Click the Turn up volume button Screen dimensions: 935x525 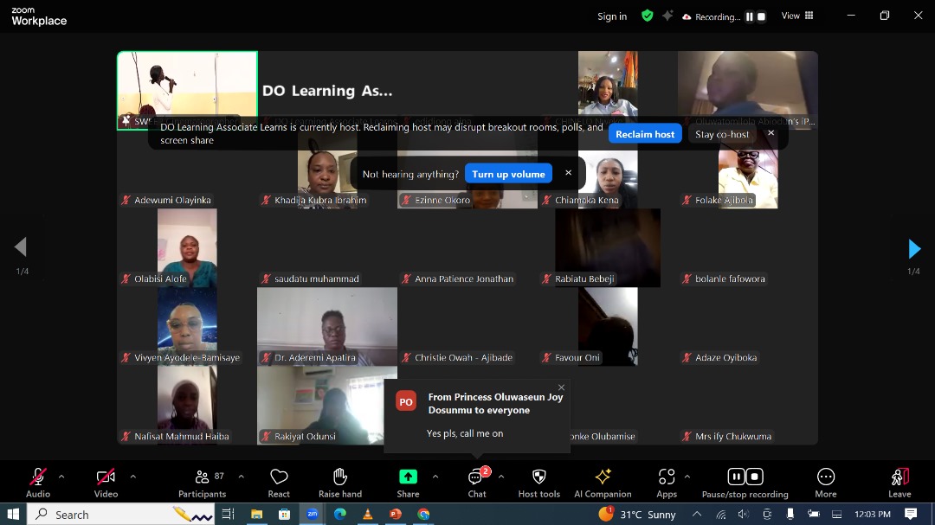point(508,174)
